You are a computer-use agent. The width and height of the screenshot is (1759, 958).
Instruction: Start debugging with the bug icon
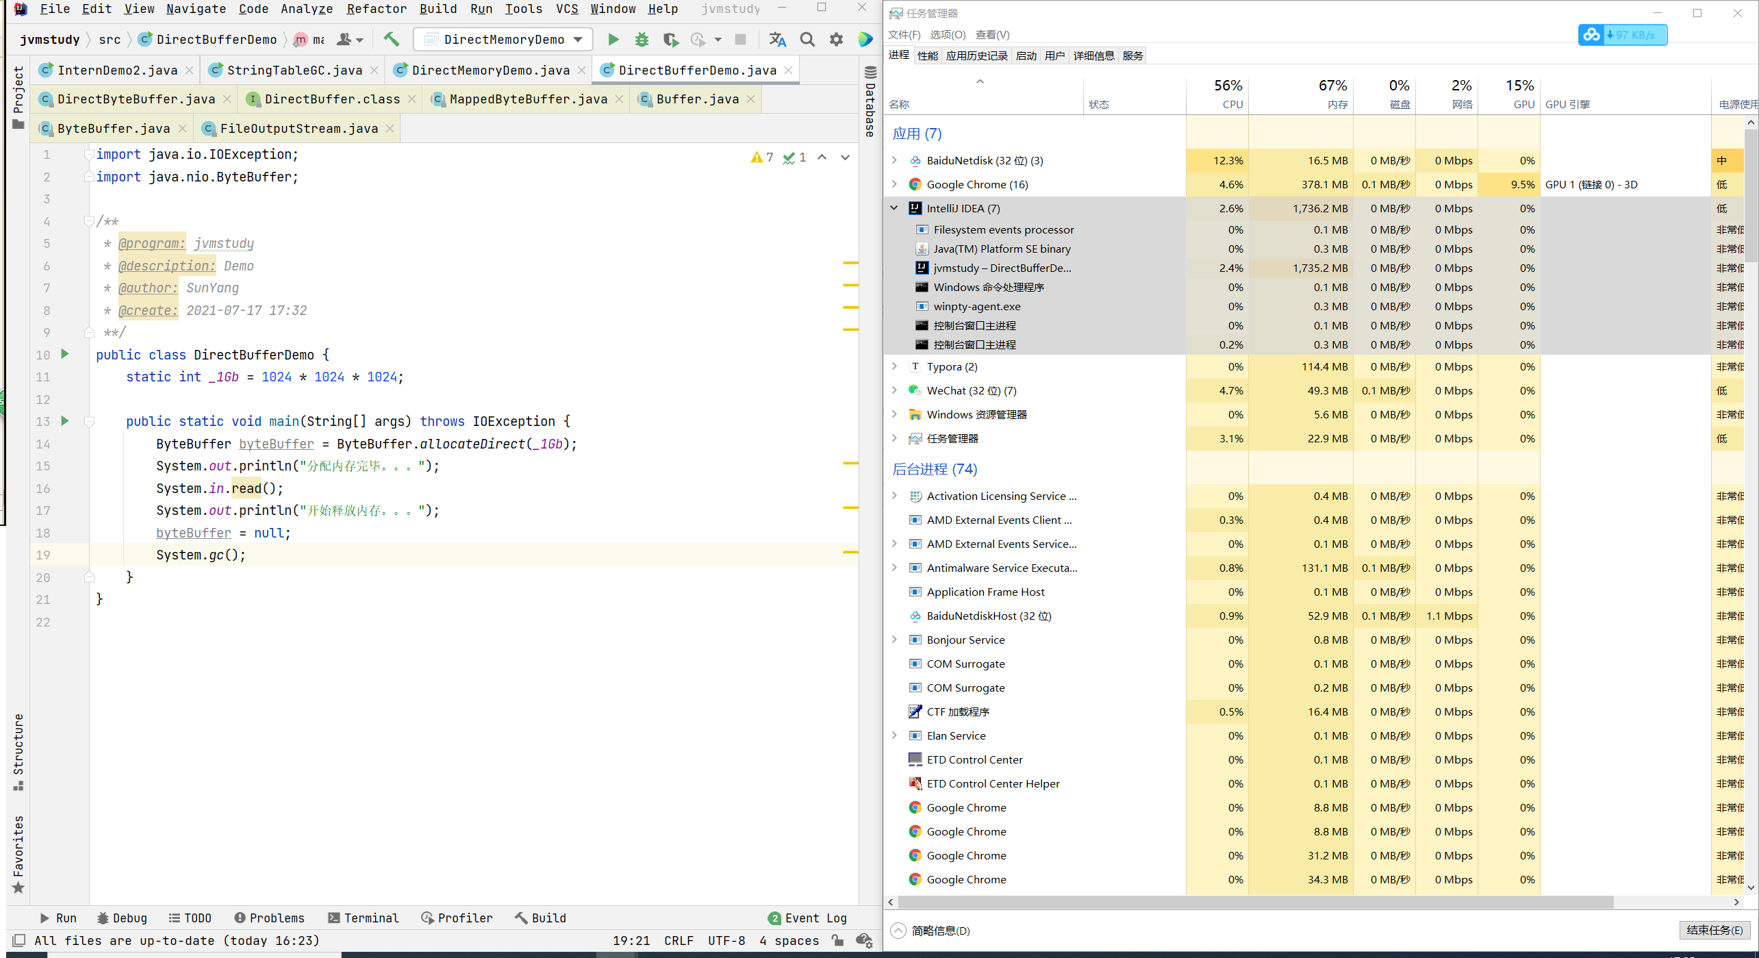[x=642, y=40]
